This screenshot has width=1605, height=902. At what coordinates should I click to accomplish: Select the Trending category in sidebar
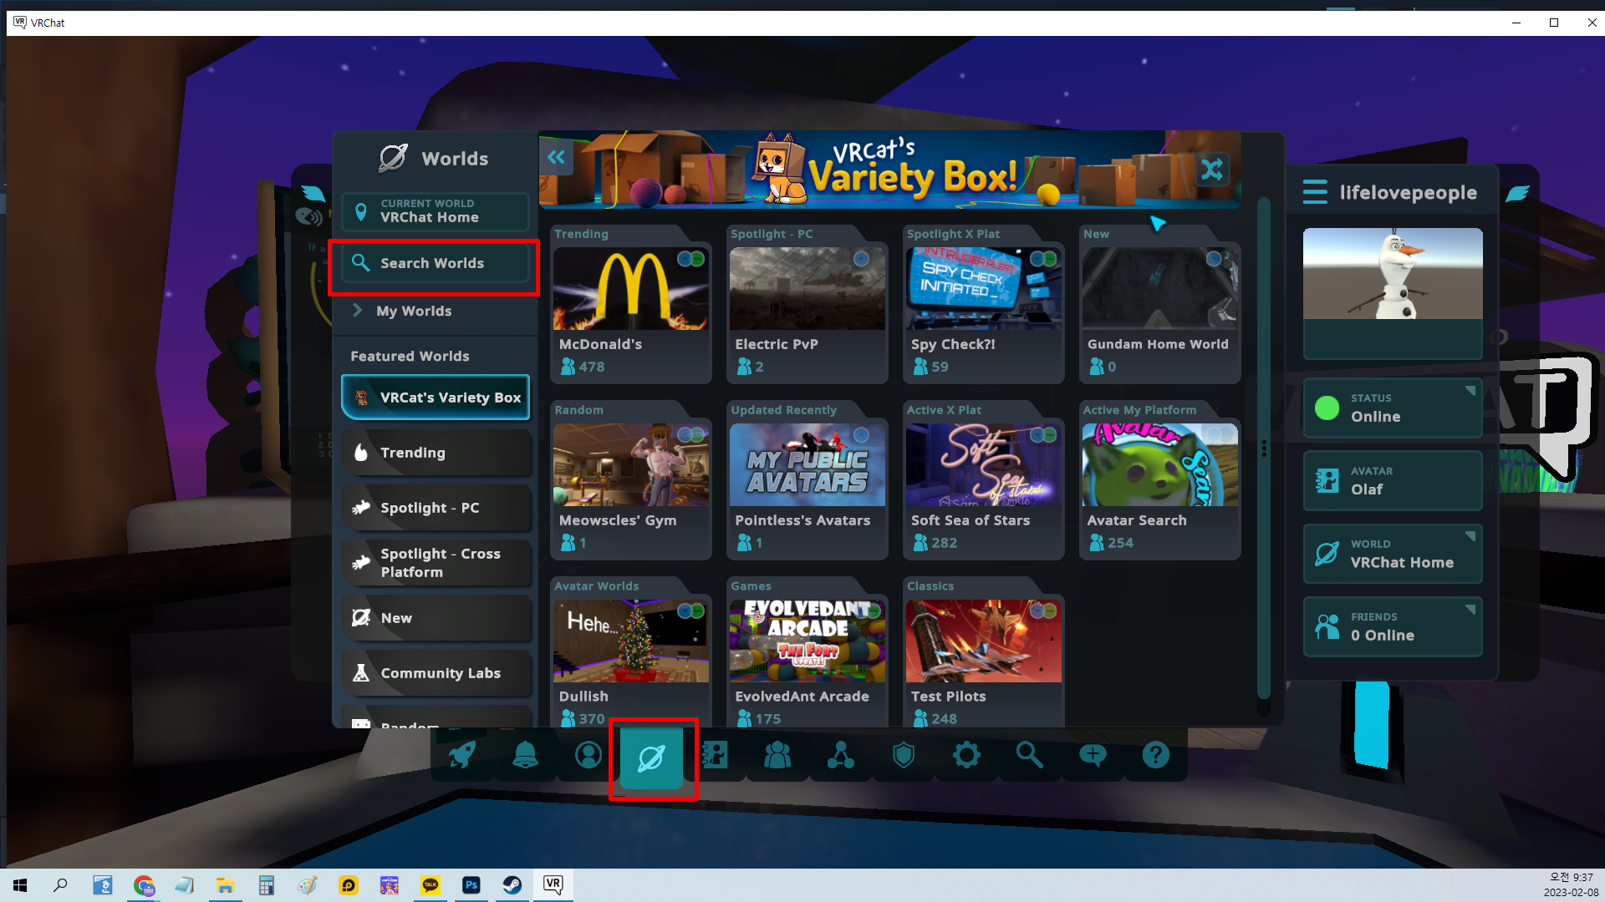436,453
